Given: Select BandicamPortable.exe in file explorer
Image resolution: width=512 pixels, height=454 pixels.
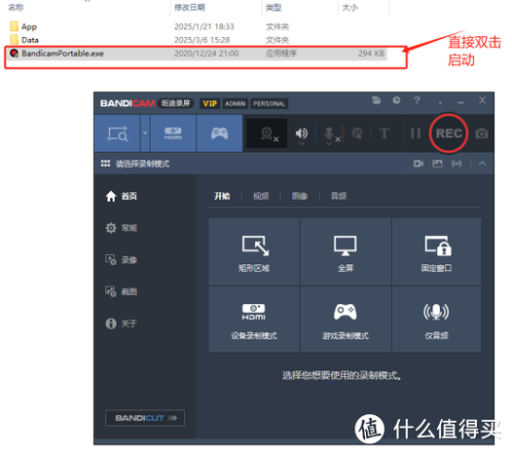Looking at the screenshot, I should click(197, 54).
